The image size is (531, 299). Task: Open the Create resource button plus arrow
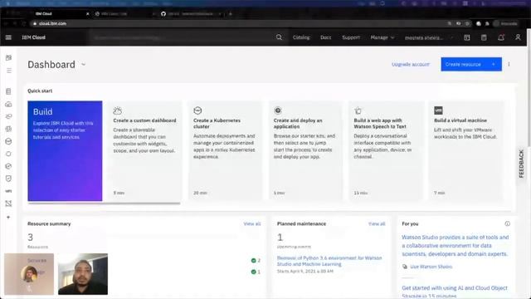tap(494, 64)
